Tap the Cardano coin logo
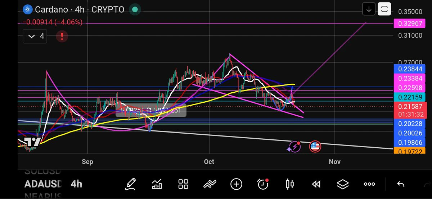 [27, 10]
